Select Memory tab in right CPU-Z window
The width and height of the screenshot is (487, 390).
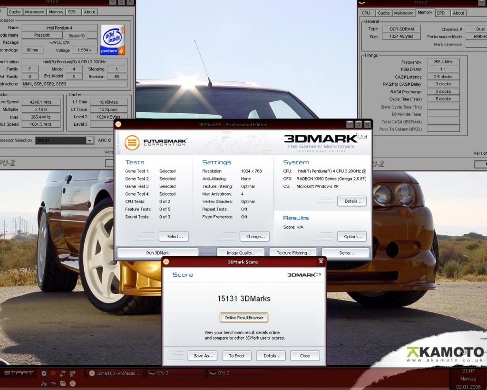(425, 12)
